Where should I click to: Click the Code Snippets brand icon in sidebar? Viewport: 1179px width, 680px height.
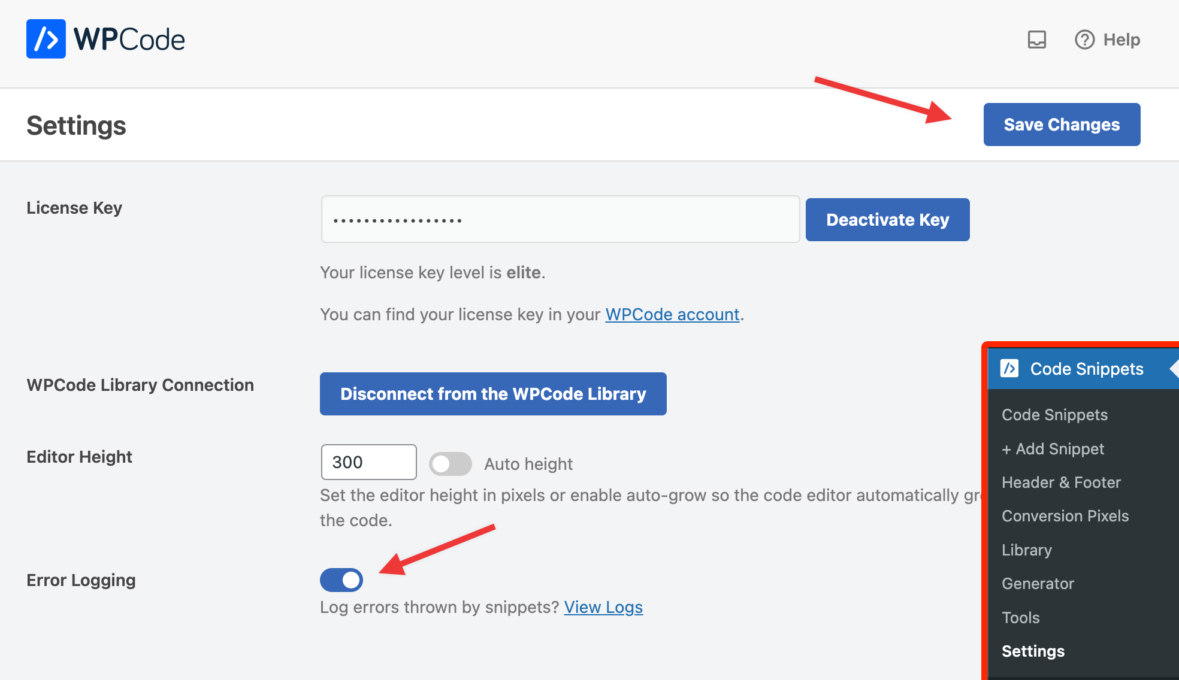pos(1011,369)
